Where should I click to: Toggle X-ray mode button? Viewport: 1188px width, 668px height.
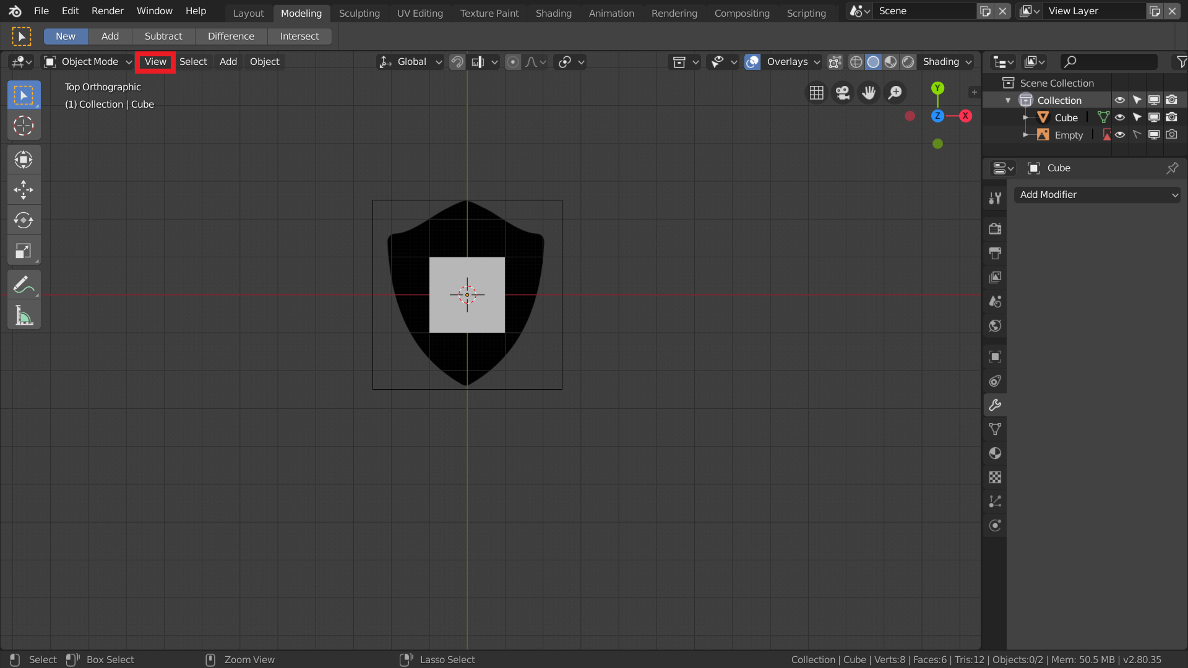coord(835,62)
